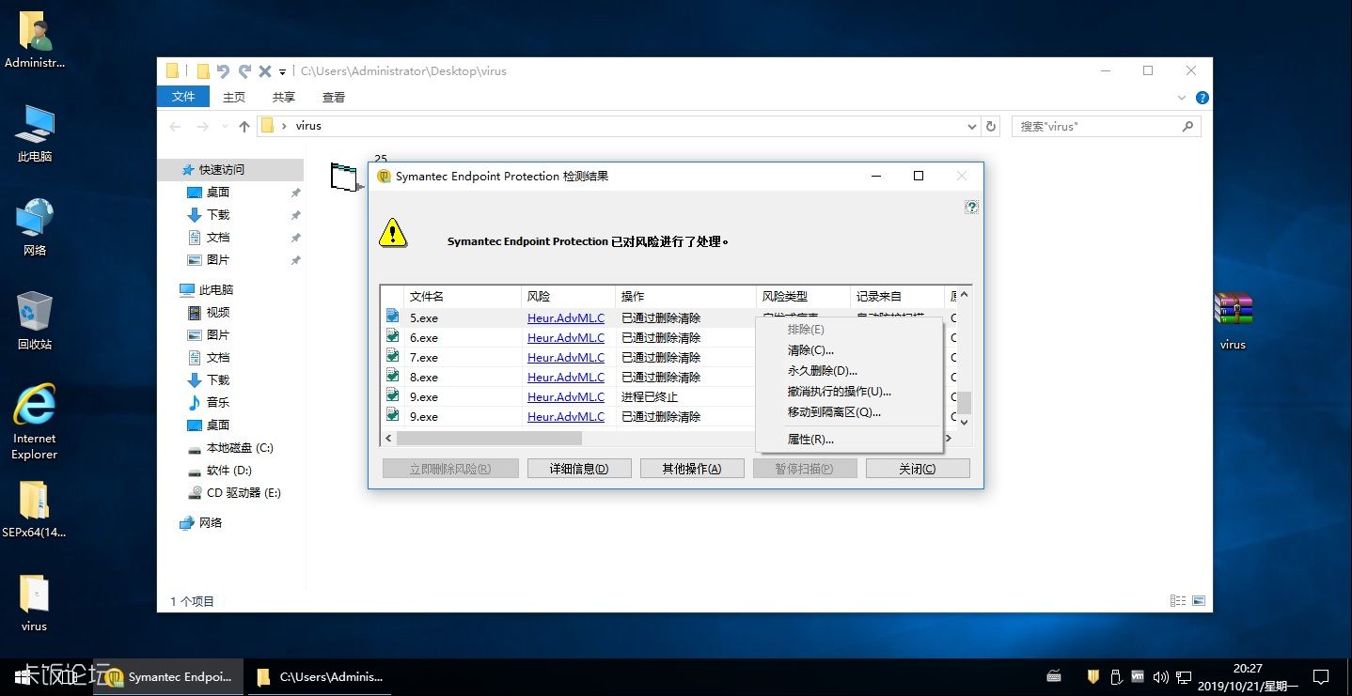
Task: Switch Explorer to details view icon
Action: pyautogui.click(x=1178, y=601)
